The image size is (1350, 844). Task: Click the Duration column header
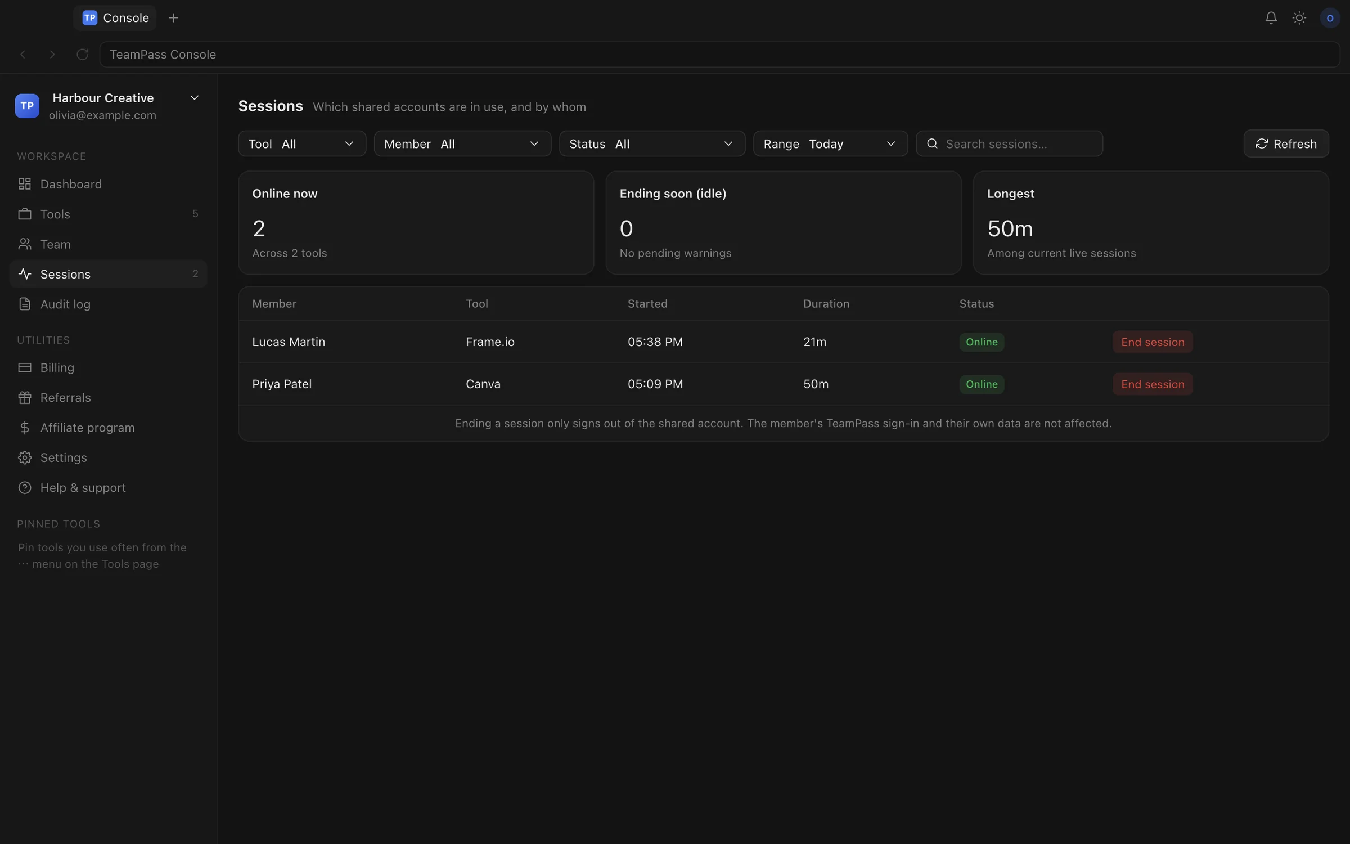coord(826,304)
